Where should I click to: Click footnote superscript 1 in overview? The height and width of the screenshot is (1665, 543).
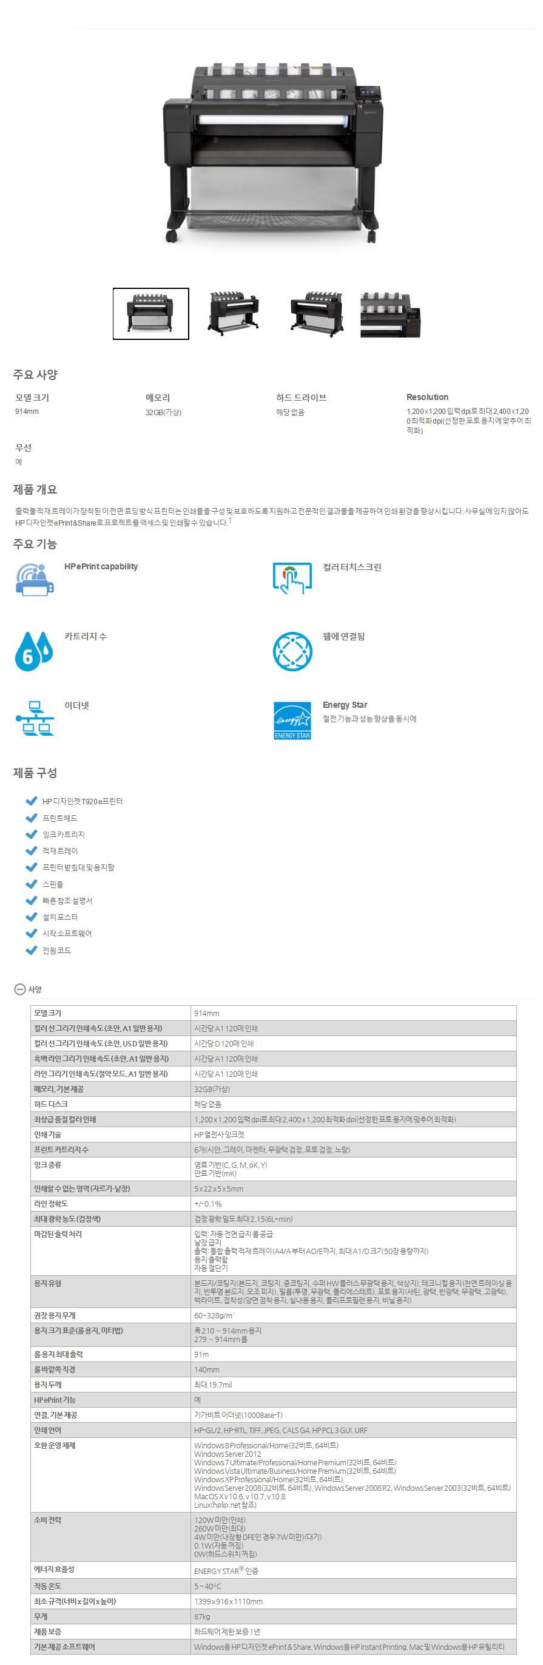pyautogui.click(x=230, y=520)
